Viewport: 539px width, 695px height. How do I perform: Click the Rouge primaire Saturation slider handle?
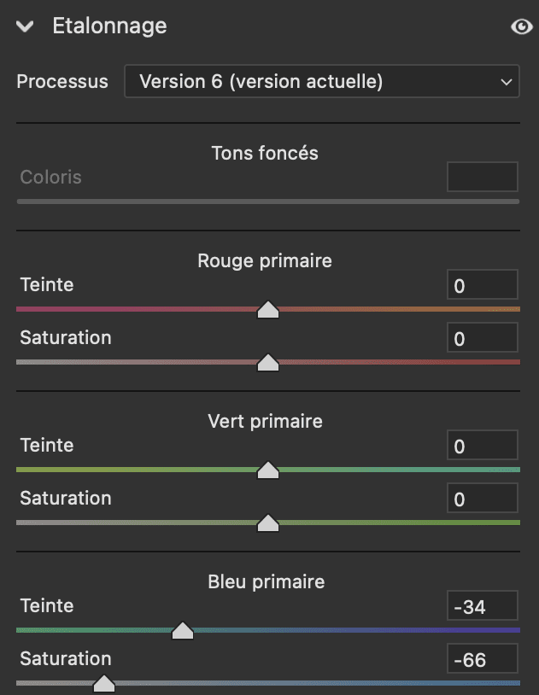pyautogui.click(x=268, y=363)
